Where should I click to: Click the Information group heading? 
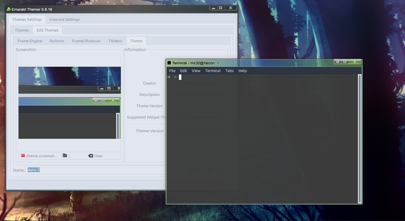135,49
